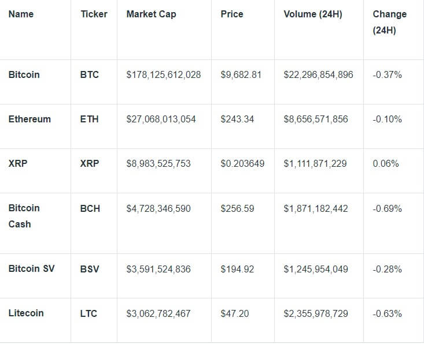
Task: Select the Bitcoin name cell
Action: [24, 74]
